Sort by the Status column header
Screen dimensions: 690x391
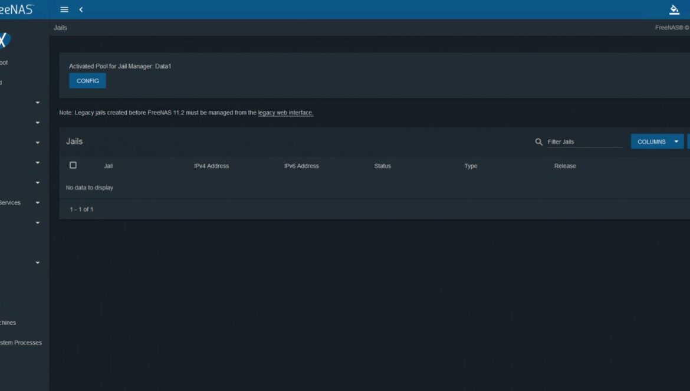point(382,166)
